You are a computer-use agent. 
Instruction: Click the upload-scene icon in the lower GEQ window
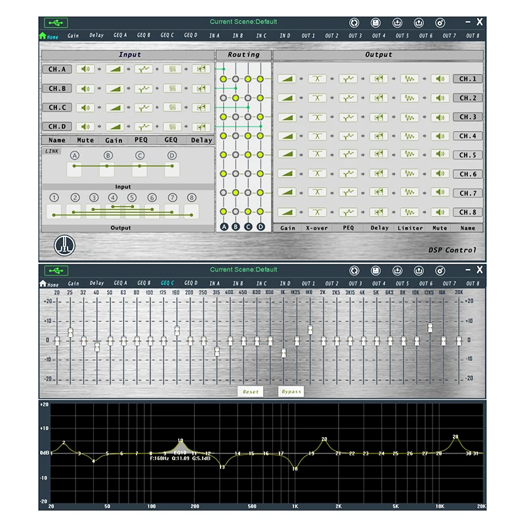(419, 270)
